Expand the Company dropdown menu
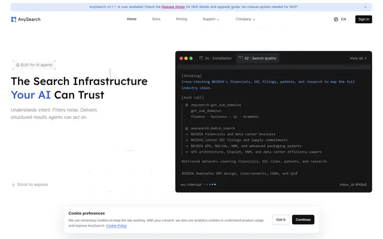The height and width of the screenshot is (239, 383). tap(245, 19)
